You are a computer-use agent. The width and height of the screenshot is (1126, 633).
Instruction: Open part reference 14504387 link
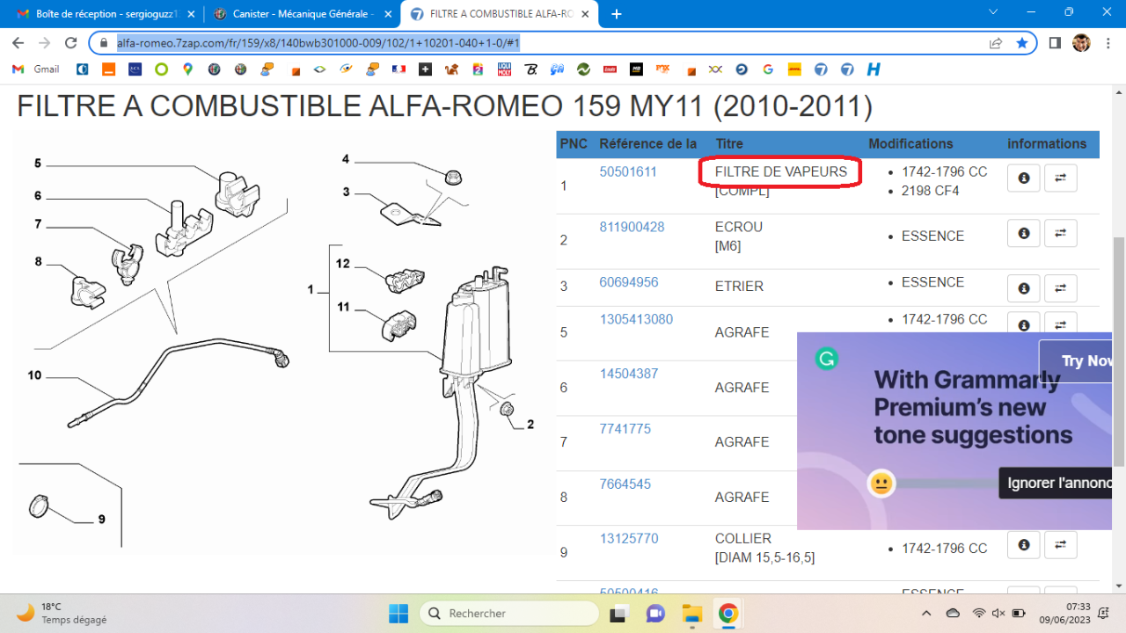tap(628, 374)
